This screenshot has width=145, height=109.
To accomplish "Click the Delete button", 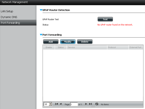I will point(85,42).
